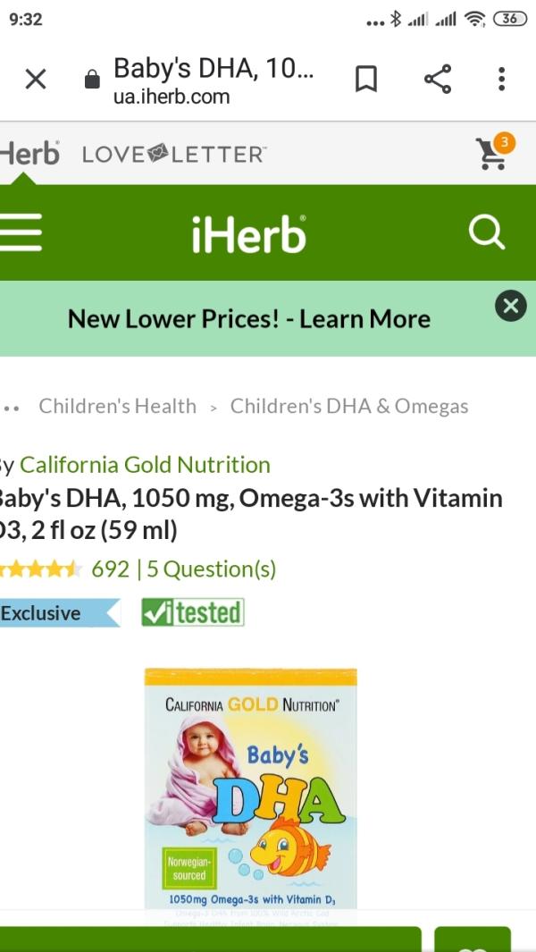Image resolution: width=536 pixels, height=952 pixels.
Task: Open the 5 Question(s) link
Action: pyautogui.click(x=211, y=569)
